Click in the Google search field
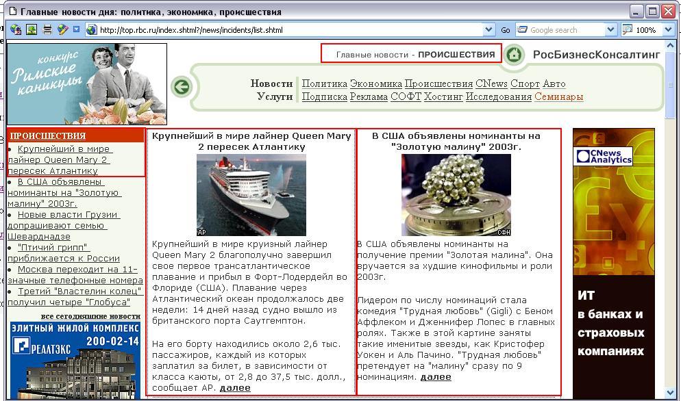The image size is (681, 401). click(x=562, y=30)
